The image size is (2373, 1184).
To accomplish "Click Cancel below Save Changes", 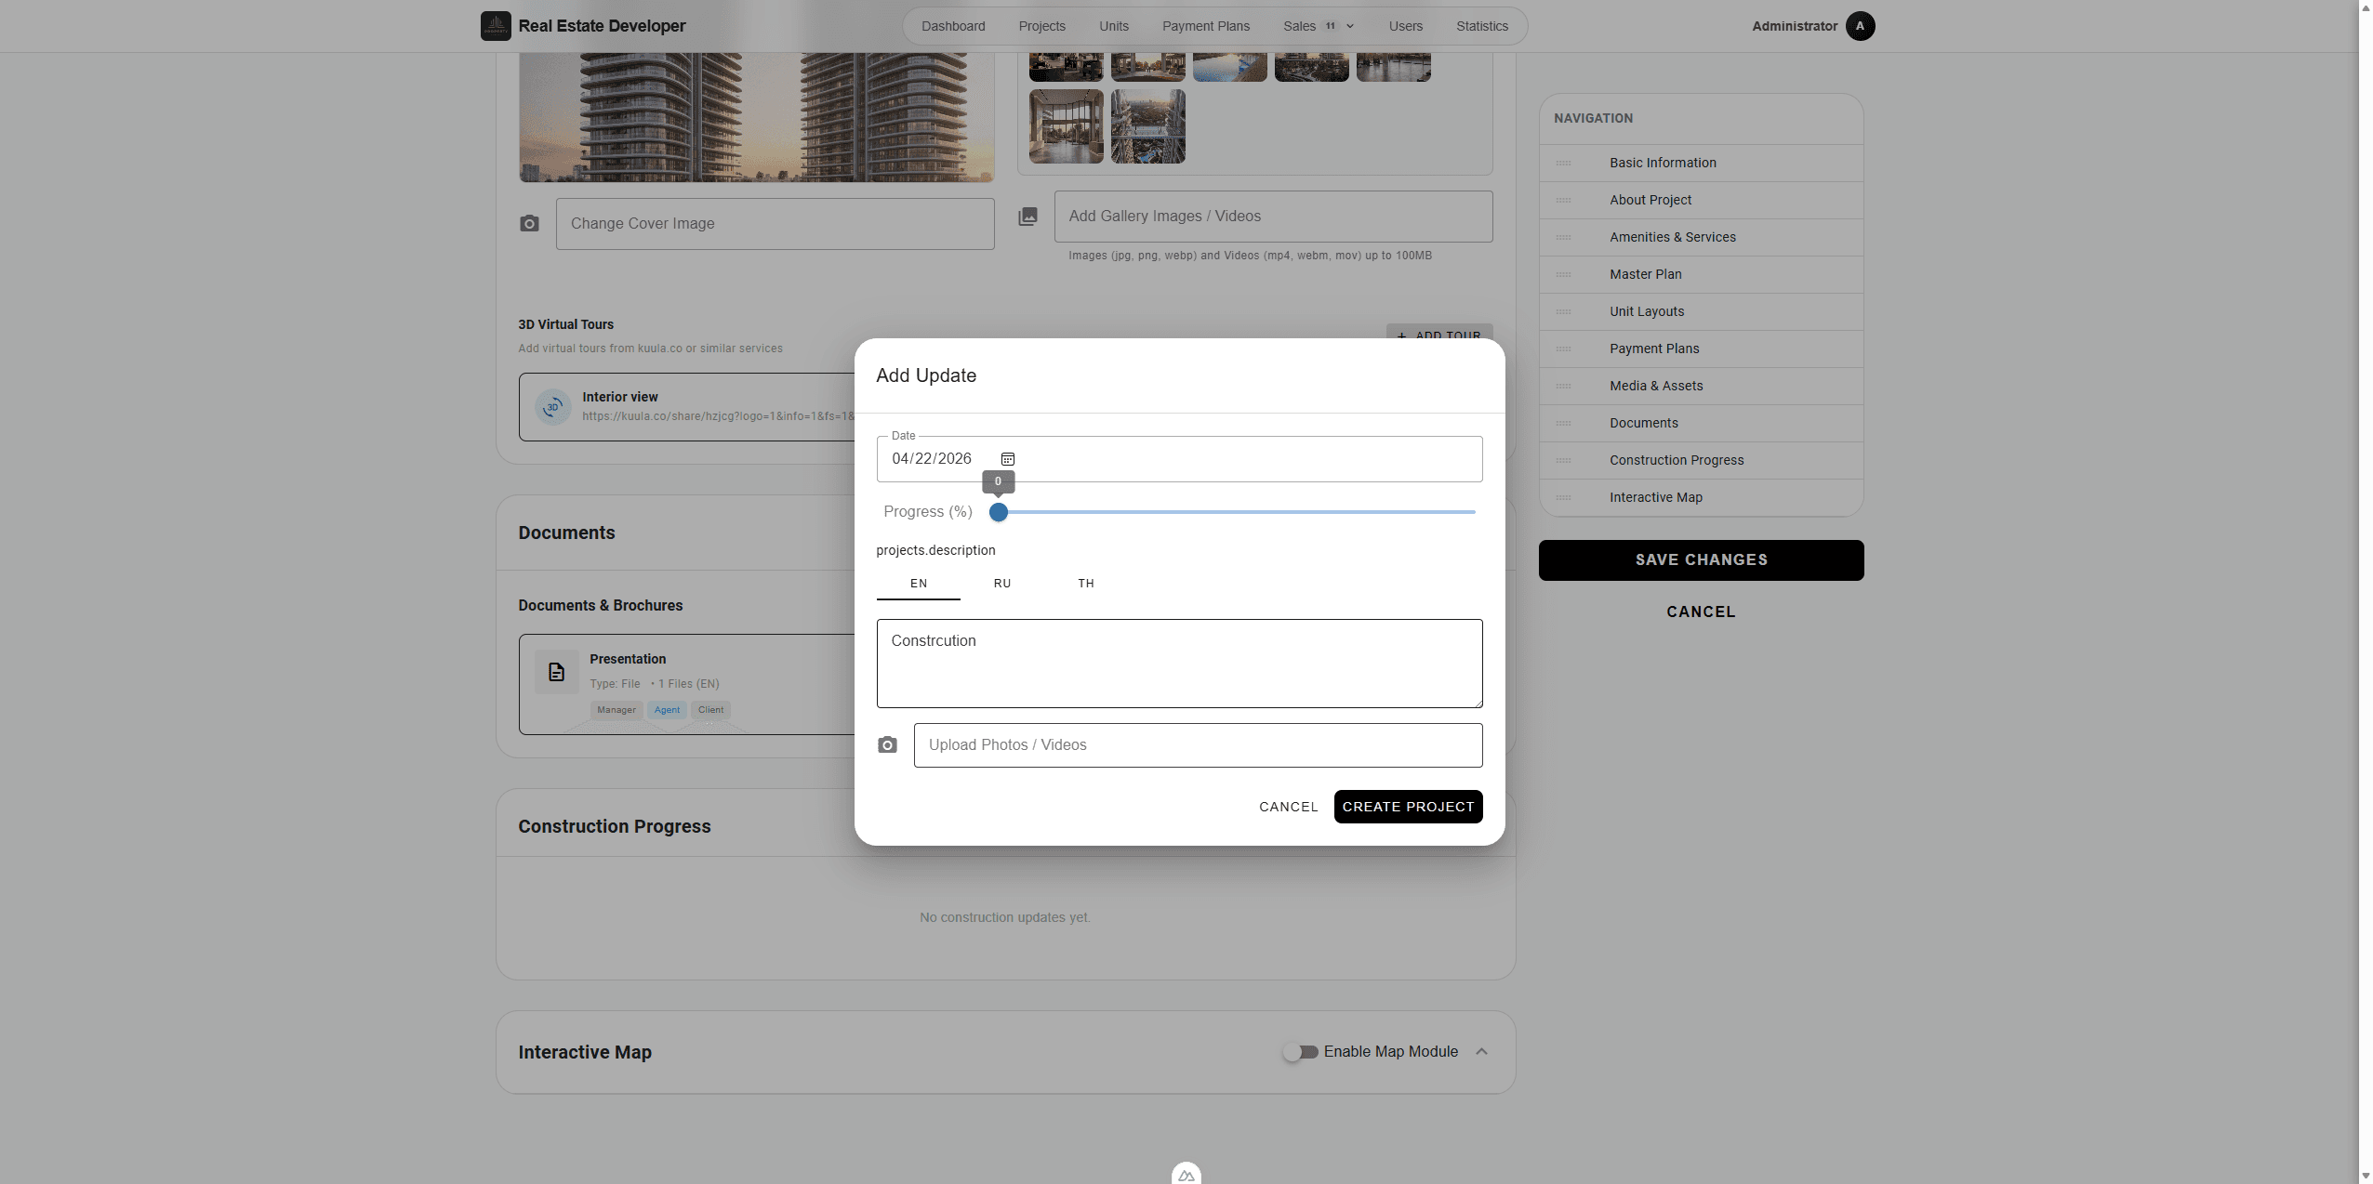I will tap(1701, 612).
